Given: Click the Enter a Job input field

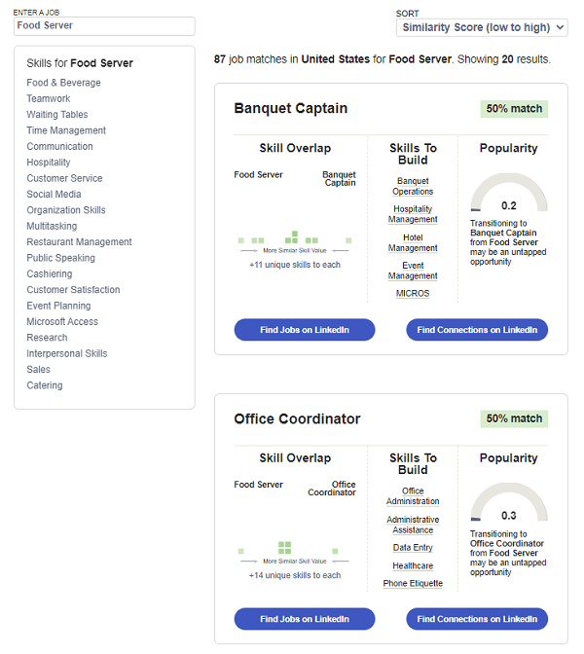Looking at the screenshot, I should (104, 26).
